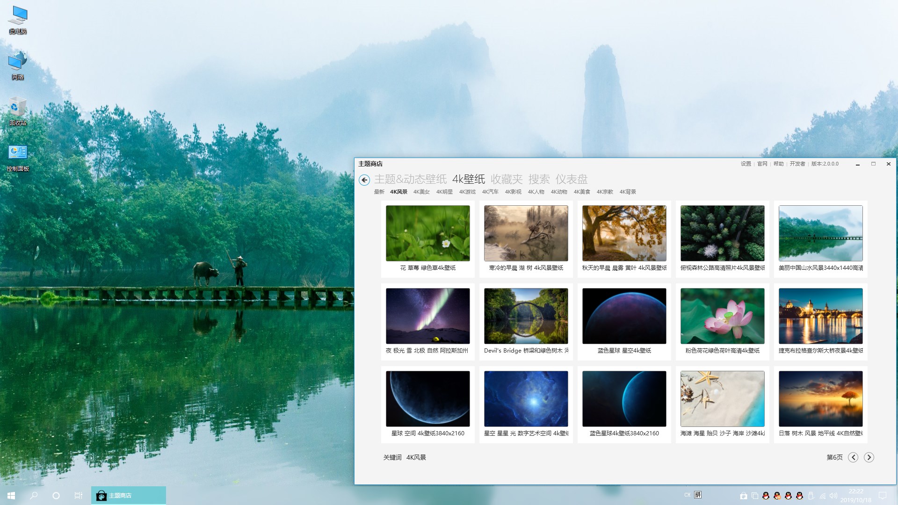Open the 设置 link in the title bar
Viewport: 898px width, 505px height.
coord(746,164)
